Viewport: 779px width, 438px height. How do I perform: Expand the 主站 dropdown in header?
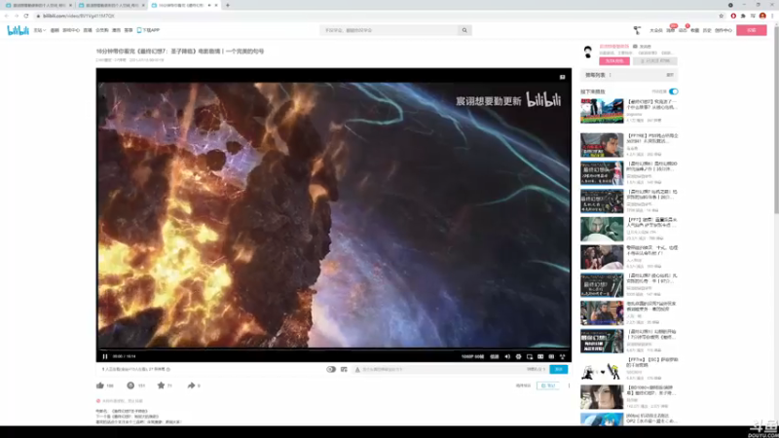39,30
